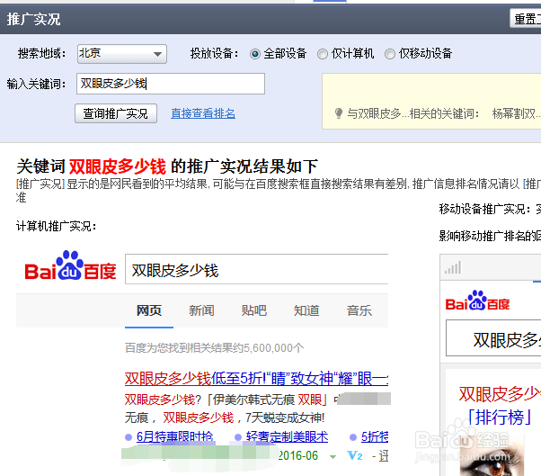Select the 全部设备 radio button
This screenshot has width=541, height=476.
pyautogui.click(x=255, y=54)
